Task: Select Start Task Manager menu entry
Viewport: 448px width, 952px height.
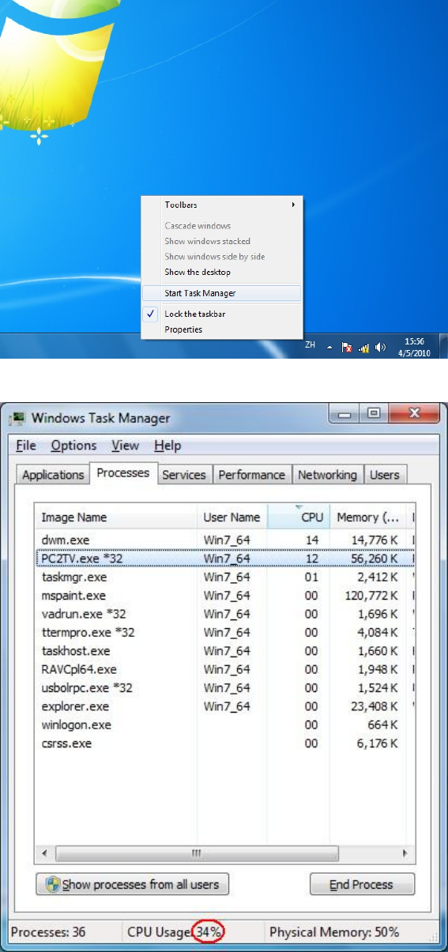Action: (x=221, y=293)
